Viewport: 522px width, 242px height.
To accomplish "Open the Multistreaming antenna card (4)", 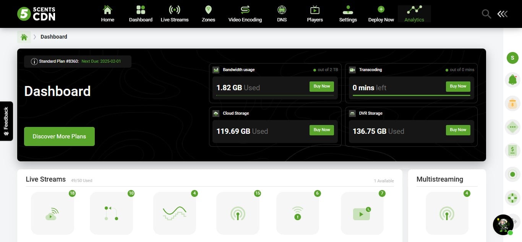I will point(447,213).
